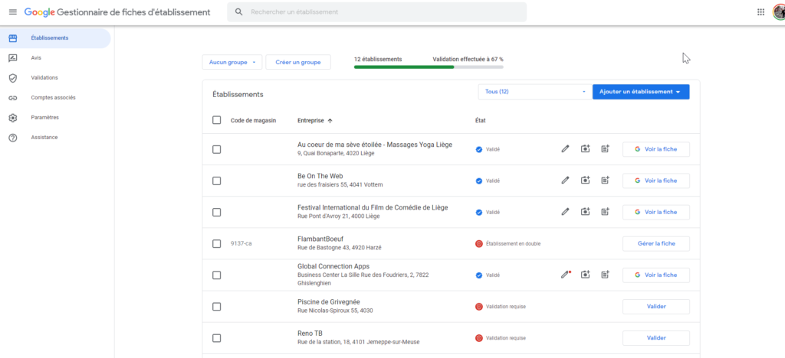Sort by the Entreprise column header
The image size is (785, 358).
coord(315,120)
